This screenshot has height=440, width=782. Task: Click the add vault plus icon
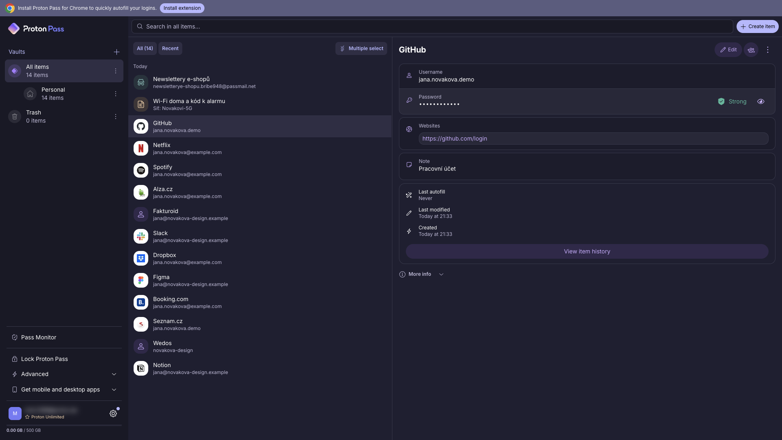tap(116, 52)
